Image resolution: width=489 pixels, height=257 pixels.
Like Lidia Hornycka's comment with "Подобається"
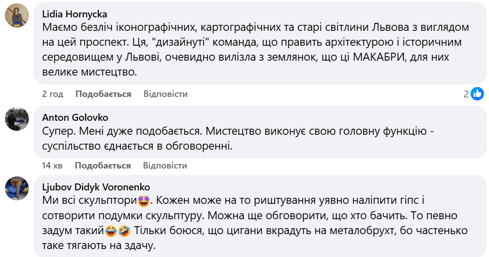point(103,94)
